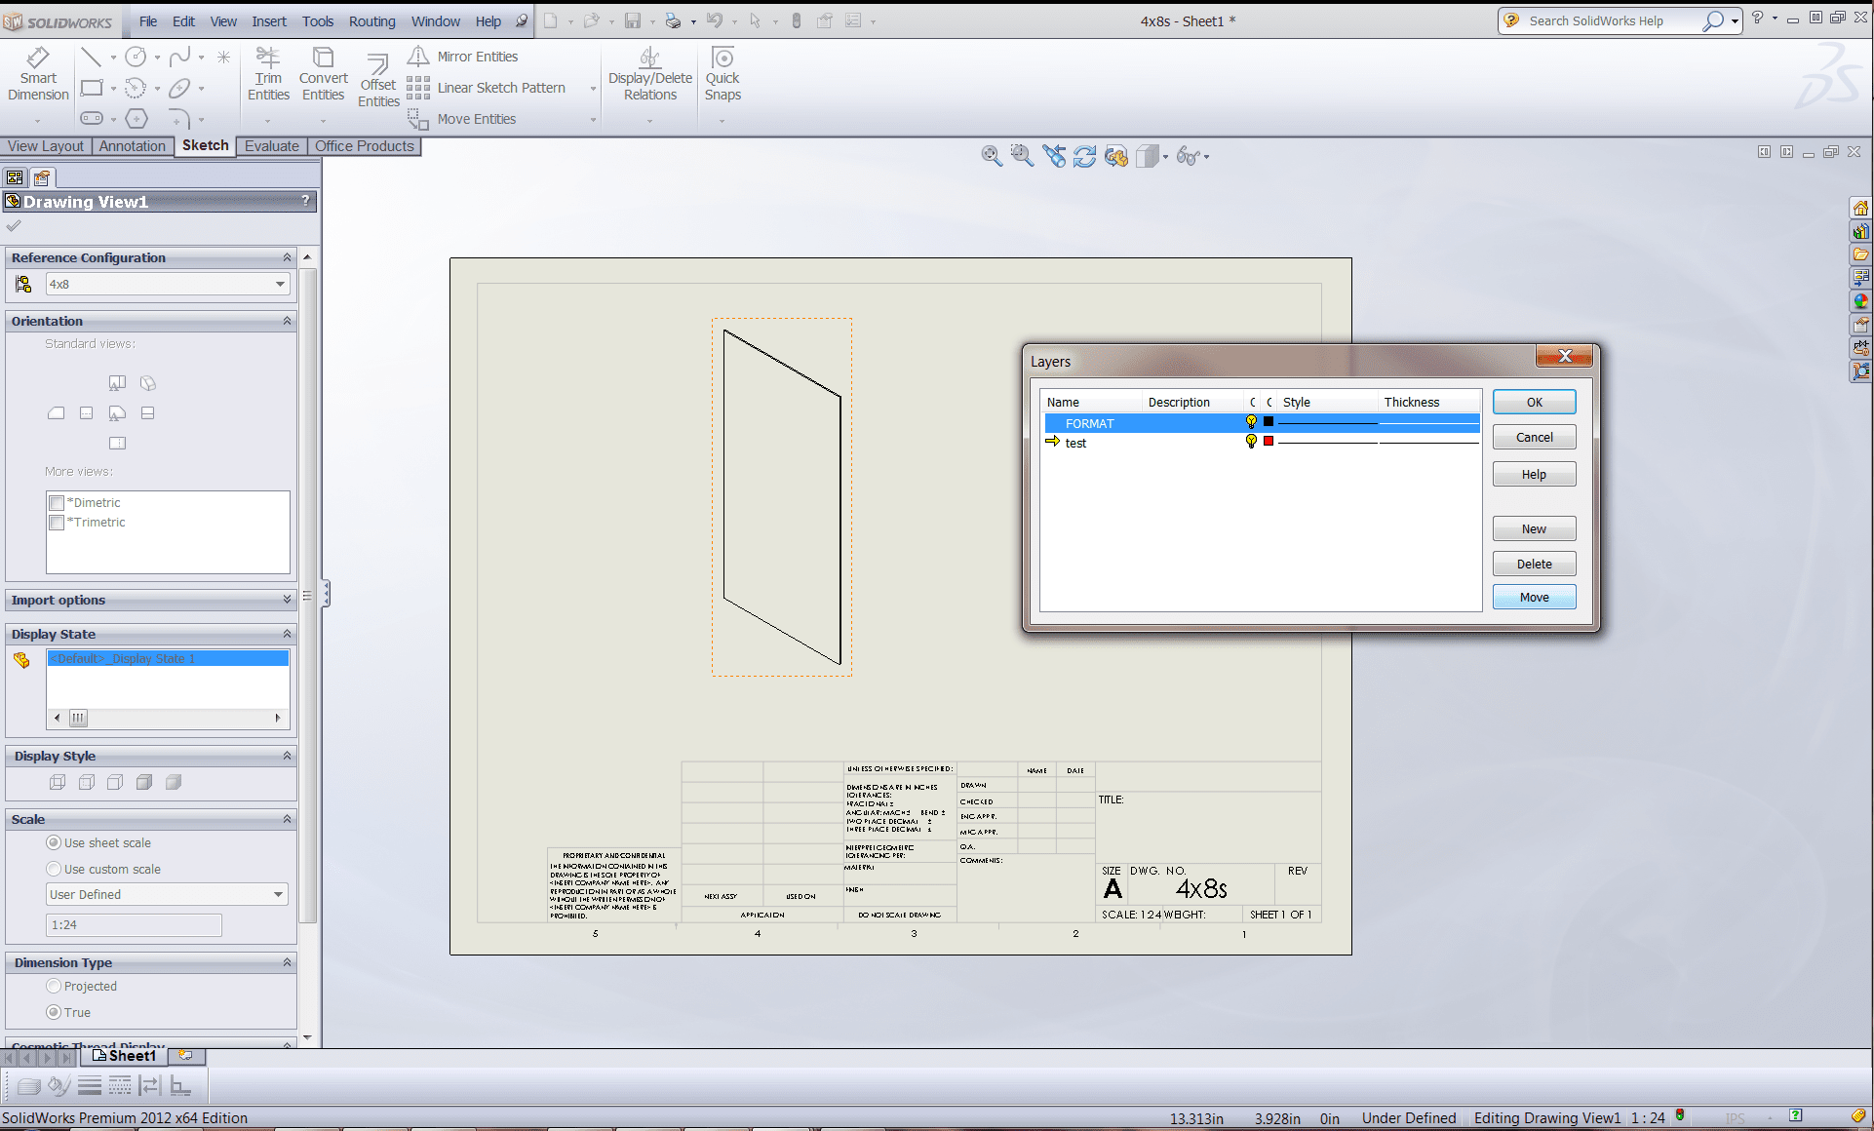Open the Routing menu
The image size is (1874, 1131).
pos(372,20)
